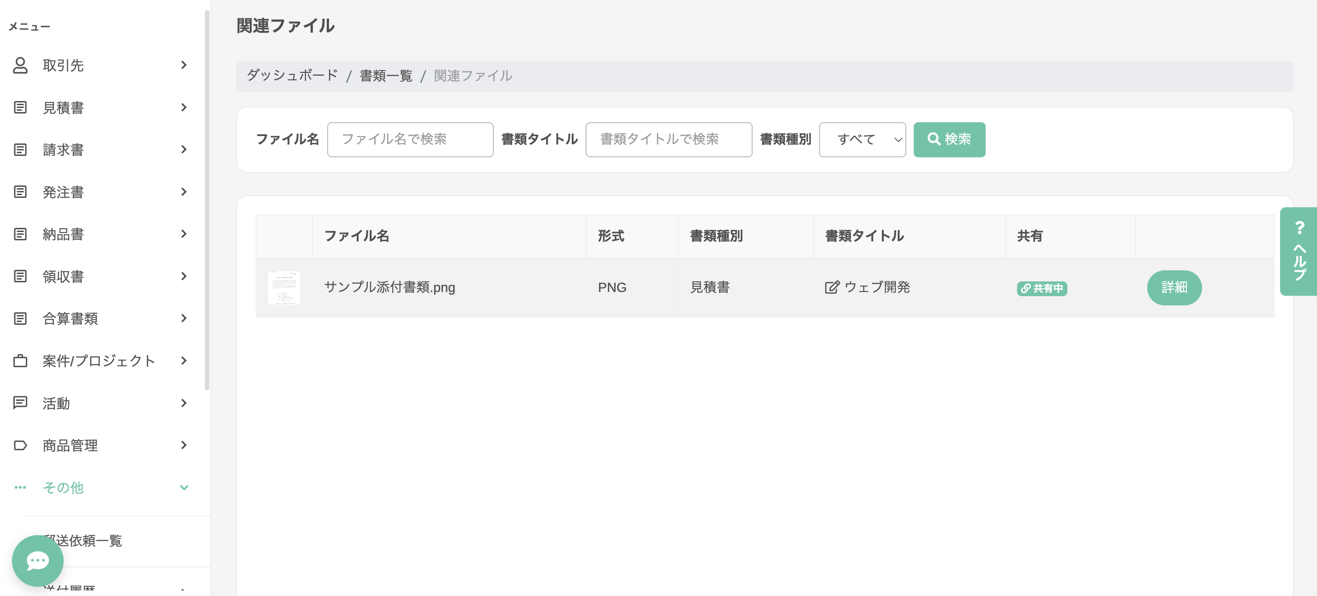Click the その他 ellipsis icon
This screenshot has height=596, width=1317.
tap(20, 487)
